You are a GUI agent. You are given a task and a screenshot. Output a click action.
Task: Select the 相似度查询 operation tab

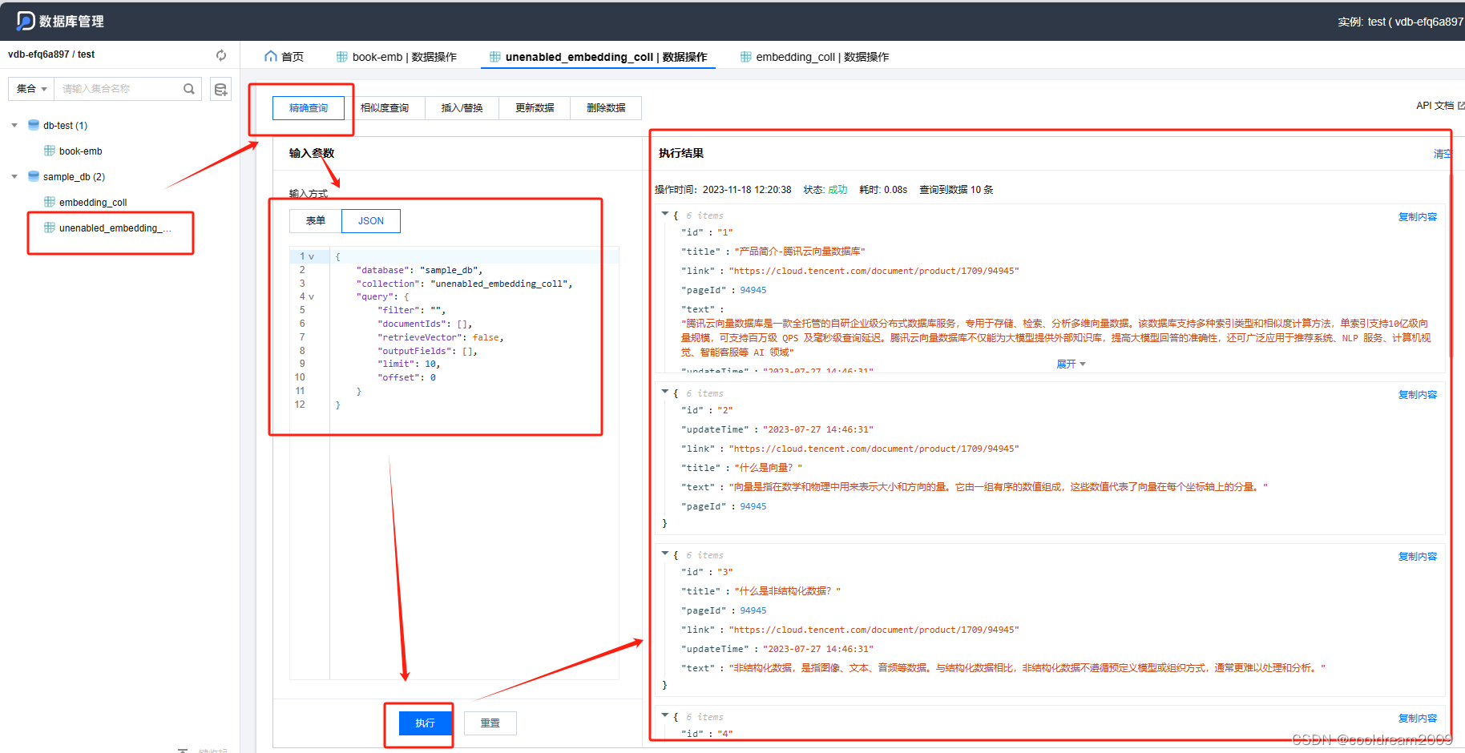coord(385,108)
